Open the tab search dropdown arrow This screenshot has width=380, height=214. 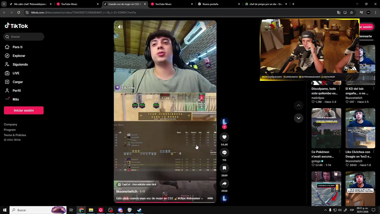click(x=4, y=4)
